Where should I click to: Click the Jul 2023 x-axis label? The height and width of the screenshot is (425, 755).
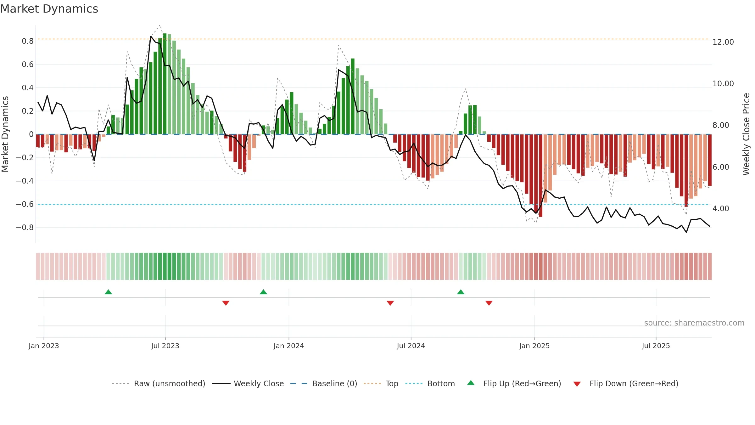165,346
